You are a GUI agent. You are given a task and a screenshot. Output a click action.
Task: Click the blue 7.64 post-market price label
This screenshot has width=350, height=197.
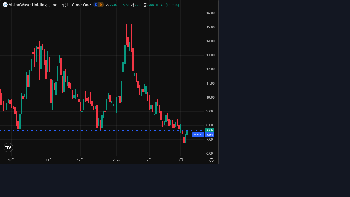[x=209, y=135]
